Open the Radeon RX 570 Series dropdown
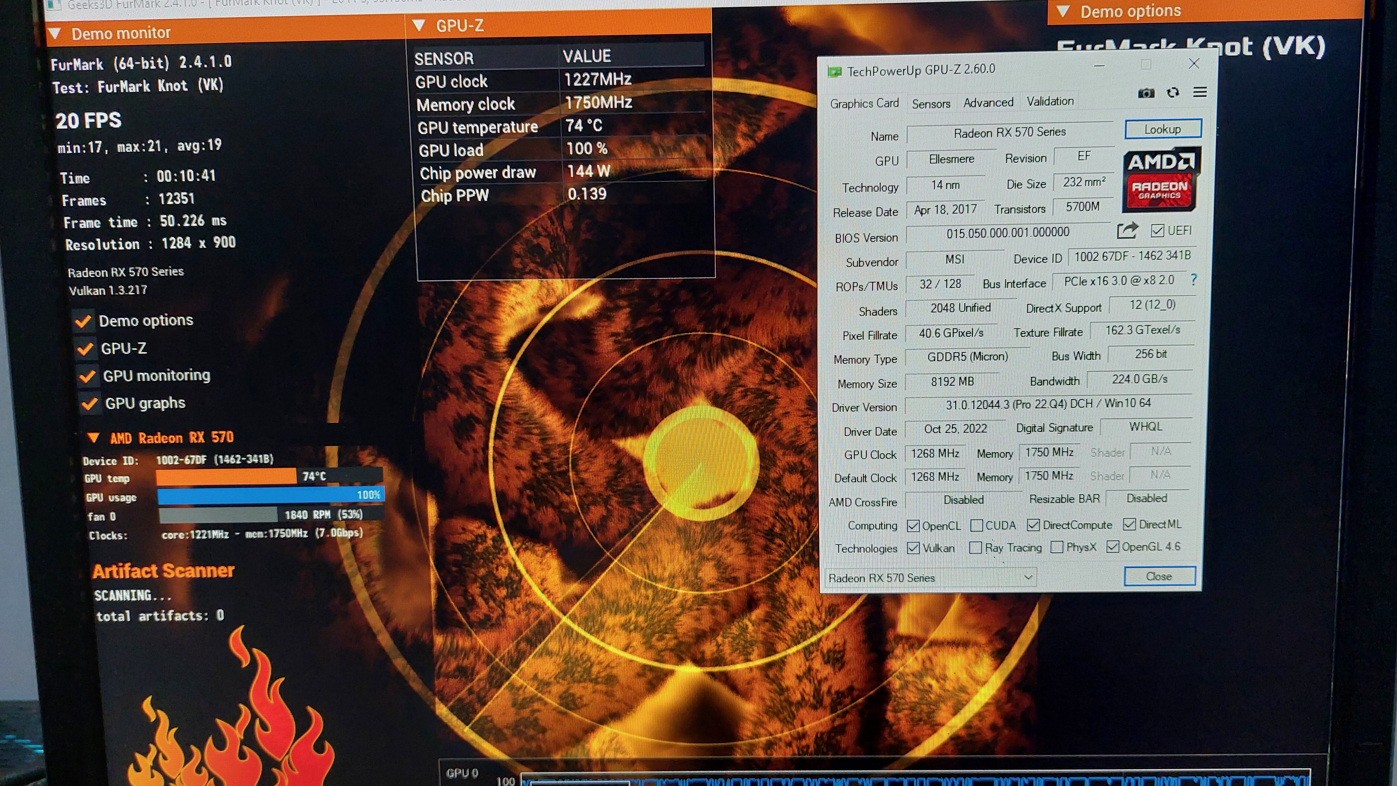 tap(931, 577)
